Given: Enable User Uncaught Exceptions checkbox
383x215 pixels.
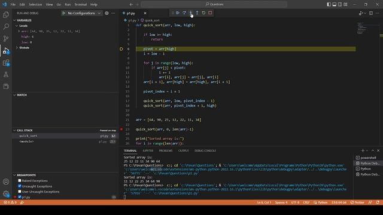Looking at the screenshot, I should (x=20, y=192).
